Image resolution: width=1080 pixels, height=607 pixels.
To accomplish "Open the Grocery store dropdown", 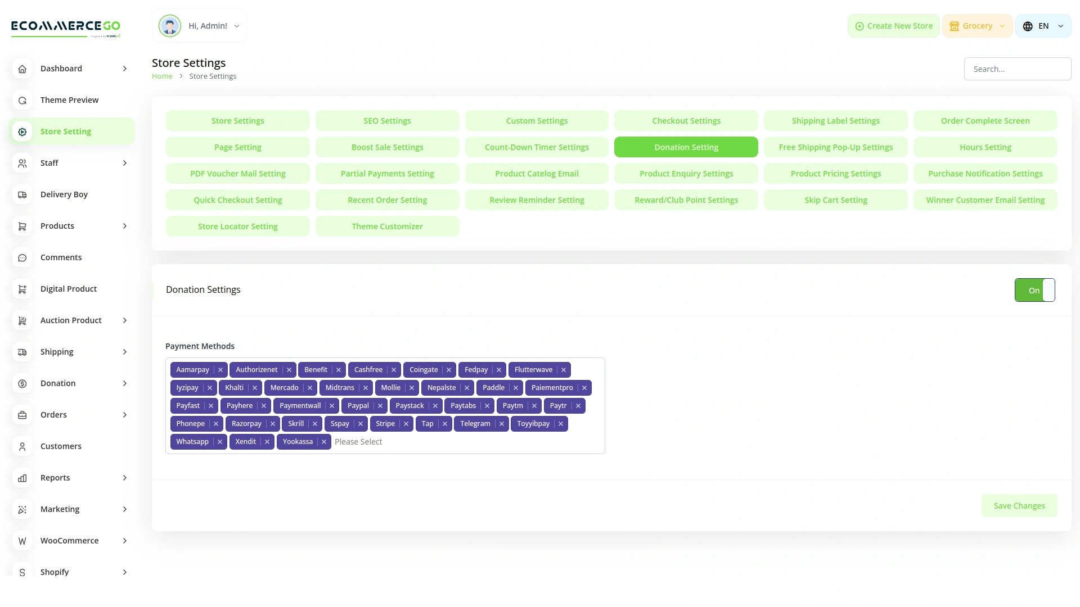I will pos(977,26).
